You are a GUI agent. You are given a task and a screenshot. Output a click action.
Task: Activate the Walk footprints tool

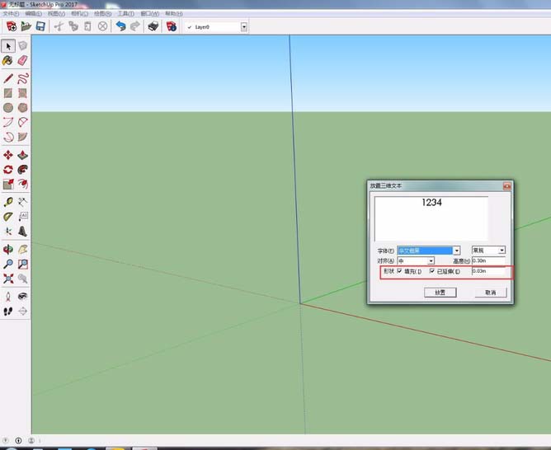pos(8,311)
